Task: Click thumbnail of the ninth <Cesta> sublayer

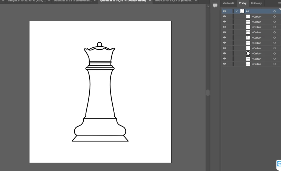Action: (248, 59)
